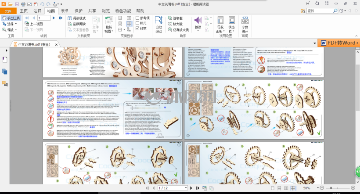
Task: Switch to the Form (表单) tab
Action: point(65,11)
